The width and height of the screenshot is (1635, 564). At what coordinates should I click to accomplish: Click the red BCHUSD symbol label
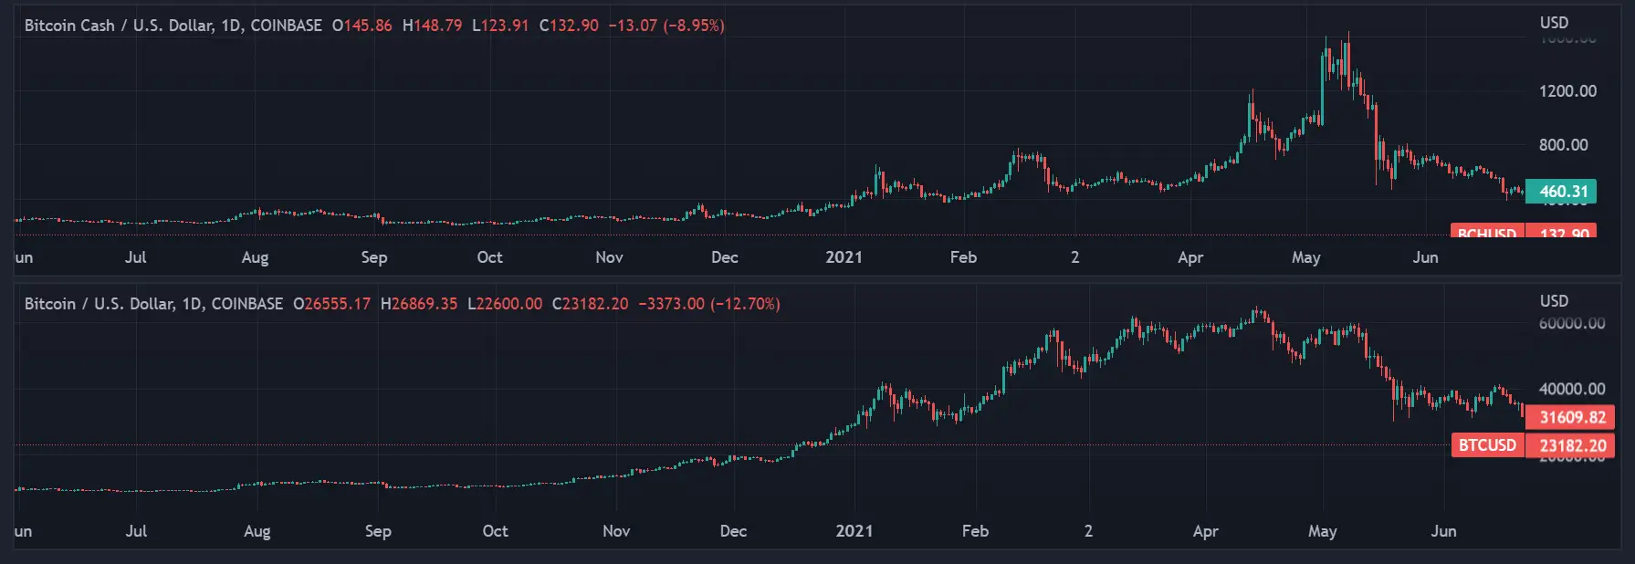[1487, 233]
